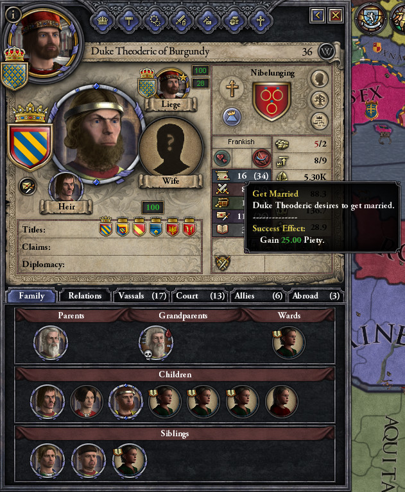The image size is (405, 492).
Task: Select the Heir portrait
Action: [x=65, y=187]
